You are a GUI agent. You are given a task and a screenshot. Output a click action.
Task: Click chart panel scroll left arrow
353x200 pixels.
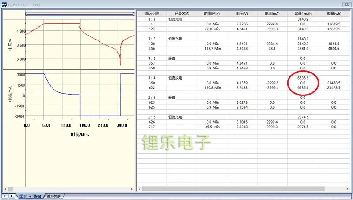coord(5,189)
